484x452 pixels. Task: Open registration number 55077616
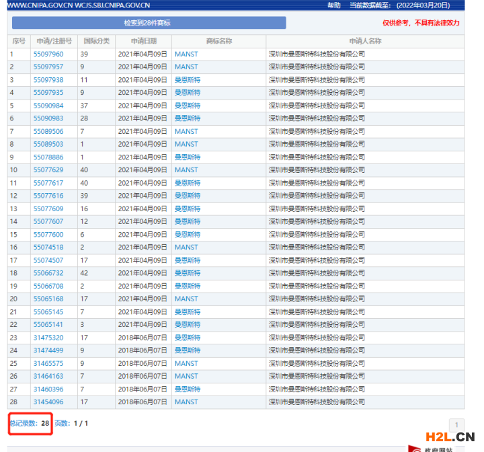tap(48, 196)
